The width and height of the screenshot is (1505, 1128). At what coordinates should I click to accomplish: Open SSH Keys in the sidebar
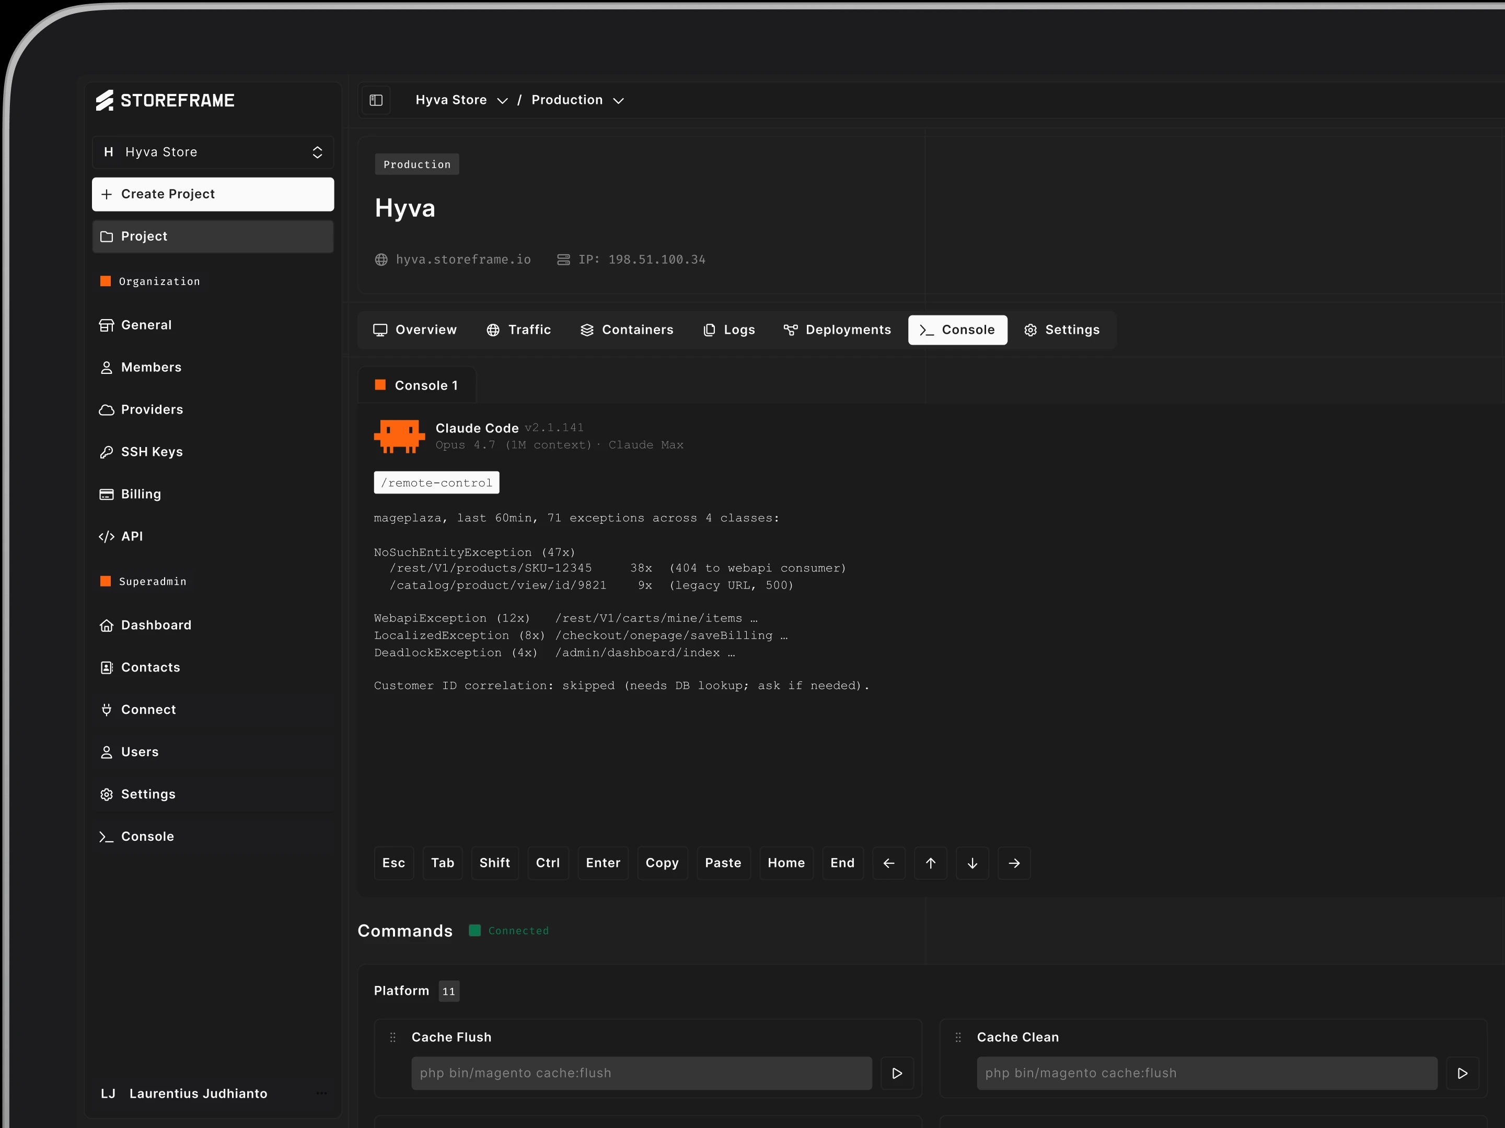(x=213, y=452)
